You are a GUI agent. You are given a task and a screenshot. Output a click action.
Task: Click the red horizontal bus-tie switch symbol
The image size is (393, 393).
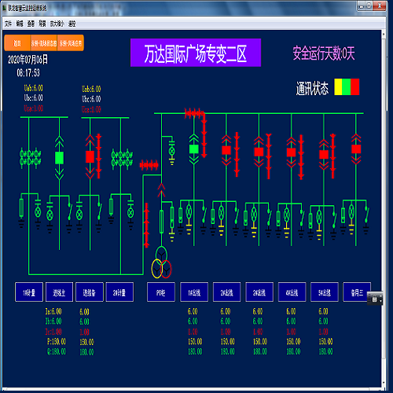(x=149, y=165)
